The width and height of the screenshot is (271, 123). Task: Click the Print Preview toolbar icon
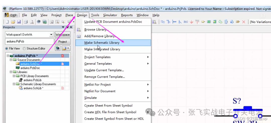pyautogui.click(x=32, y=22)
